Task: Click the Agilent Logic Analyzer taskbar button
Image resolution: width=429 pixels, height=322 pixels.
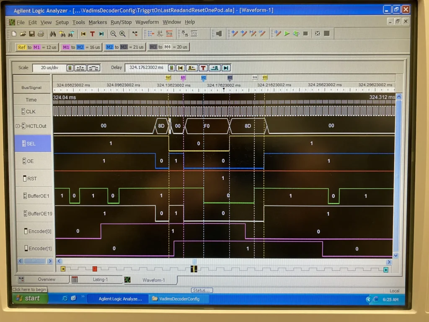Action: [x=118, y=299]
